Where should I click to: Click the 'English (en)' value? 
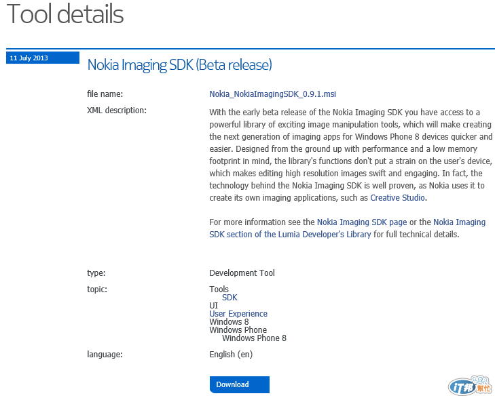(231, 355)
